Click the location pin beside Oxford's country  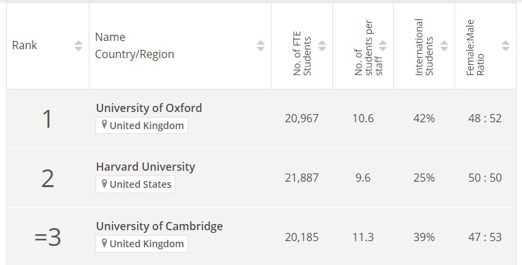pyautogui.click(x=104, y=125)
